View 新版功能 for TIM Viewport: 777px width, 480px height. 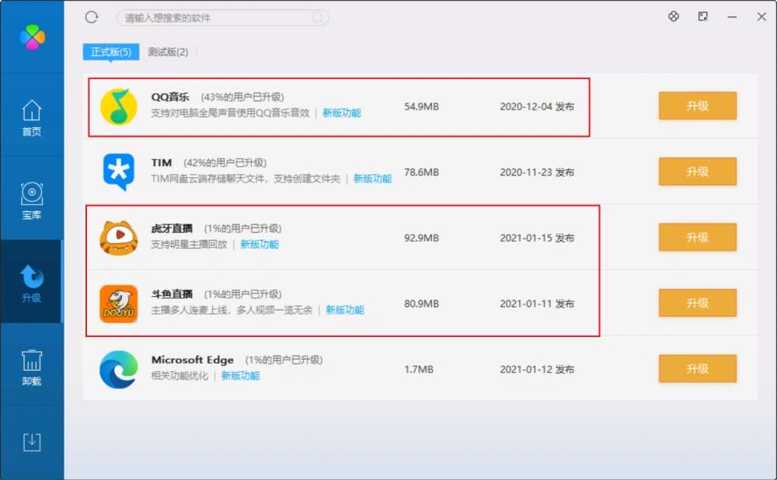click(x=373, y=179)
